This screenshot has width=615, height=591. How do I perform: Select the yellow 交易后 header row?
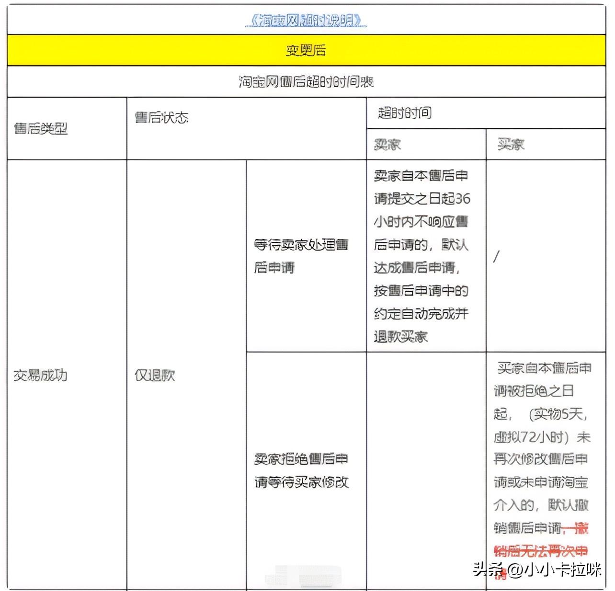[306, 50]
